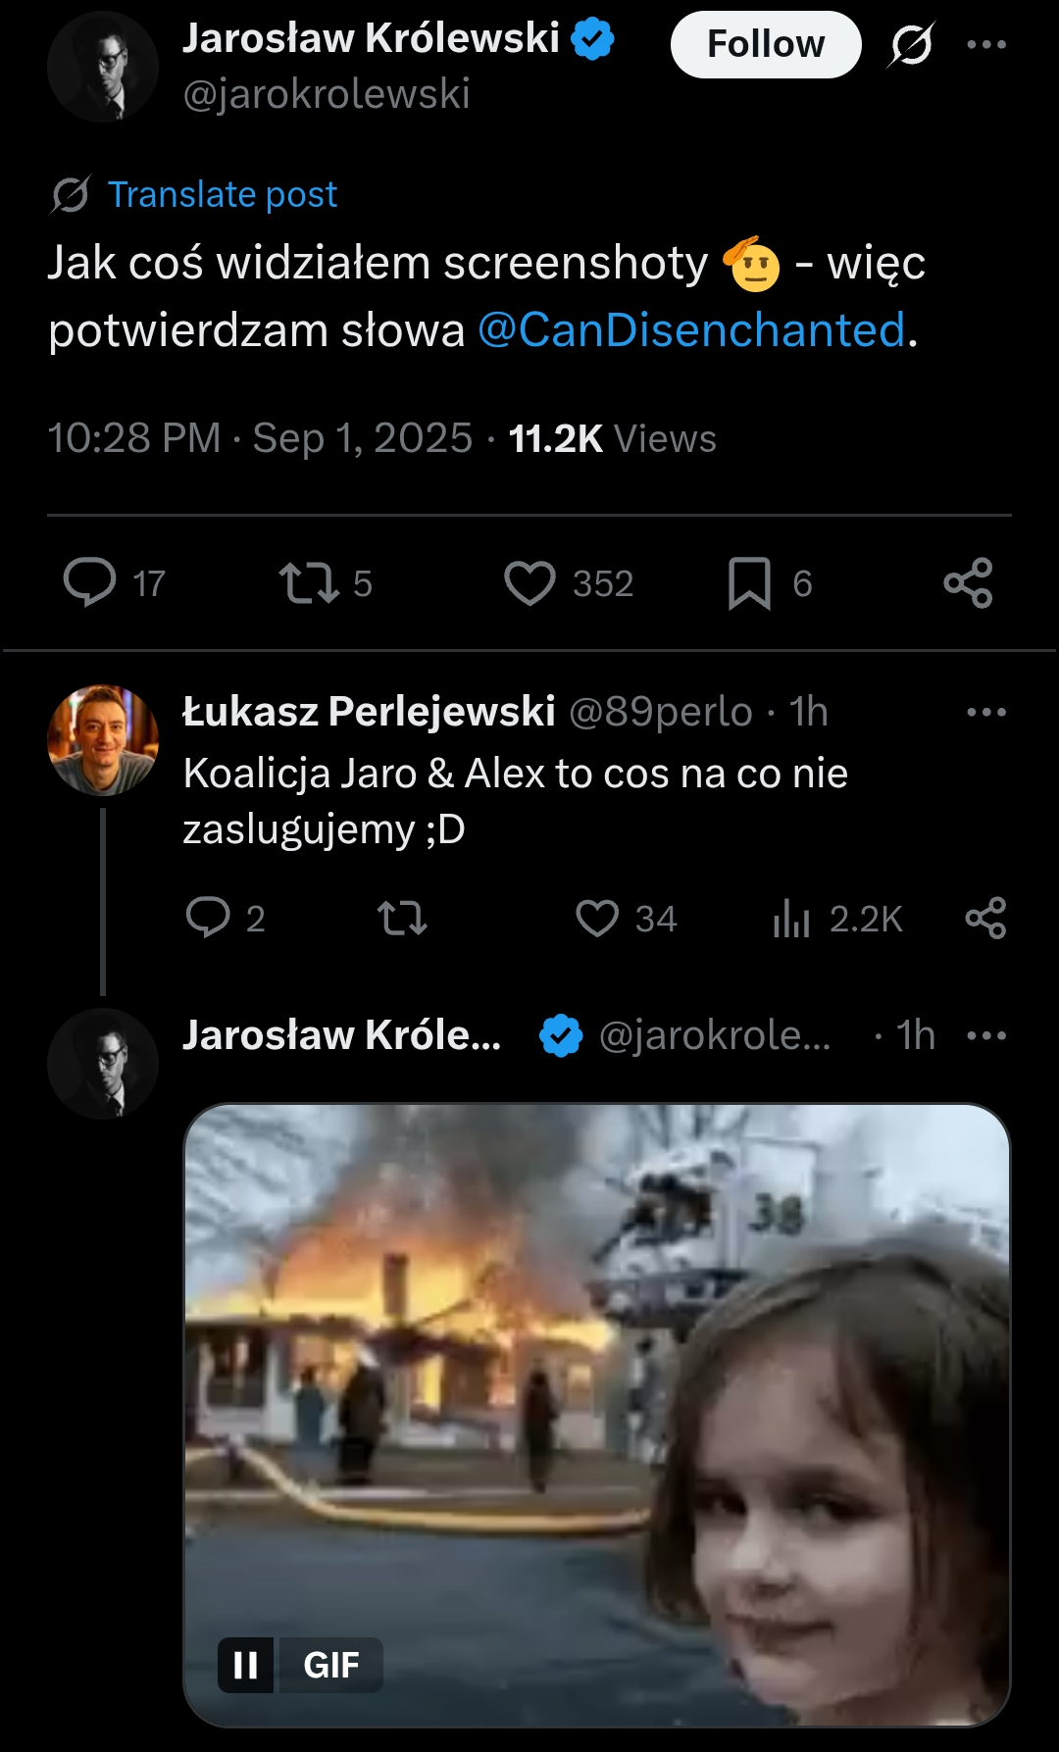Share the main post

coord(968,582)
